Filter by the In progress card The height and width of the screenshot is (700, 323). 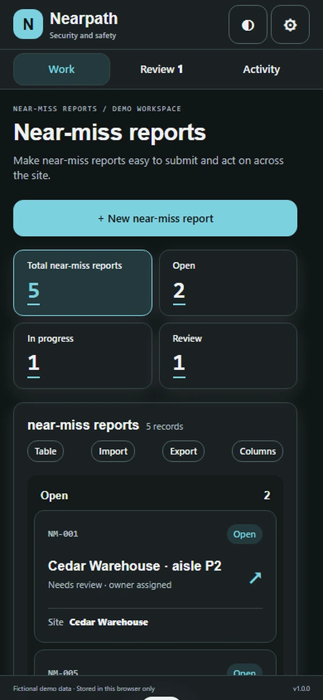(83, 355)
